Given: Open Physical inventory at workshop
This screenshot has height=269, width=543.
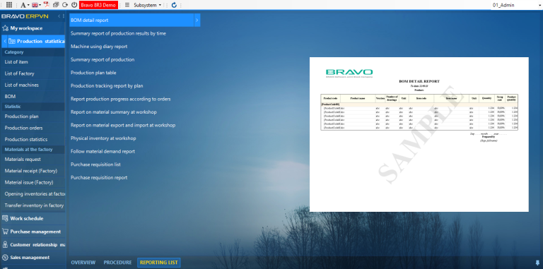Looking at the screenshot, I should (103, 138).
